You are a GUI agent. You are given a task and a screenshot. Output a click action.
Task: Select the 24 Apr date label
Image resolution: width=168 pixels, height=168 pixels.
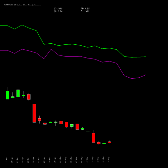pyautogui.click(x=34, y=160)
